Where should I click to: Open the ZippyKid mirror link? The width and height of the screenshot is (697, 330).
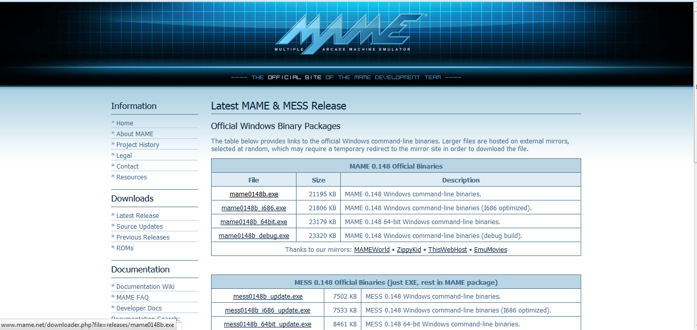[x=409, y=249]
